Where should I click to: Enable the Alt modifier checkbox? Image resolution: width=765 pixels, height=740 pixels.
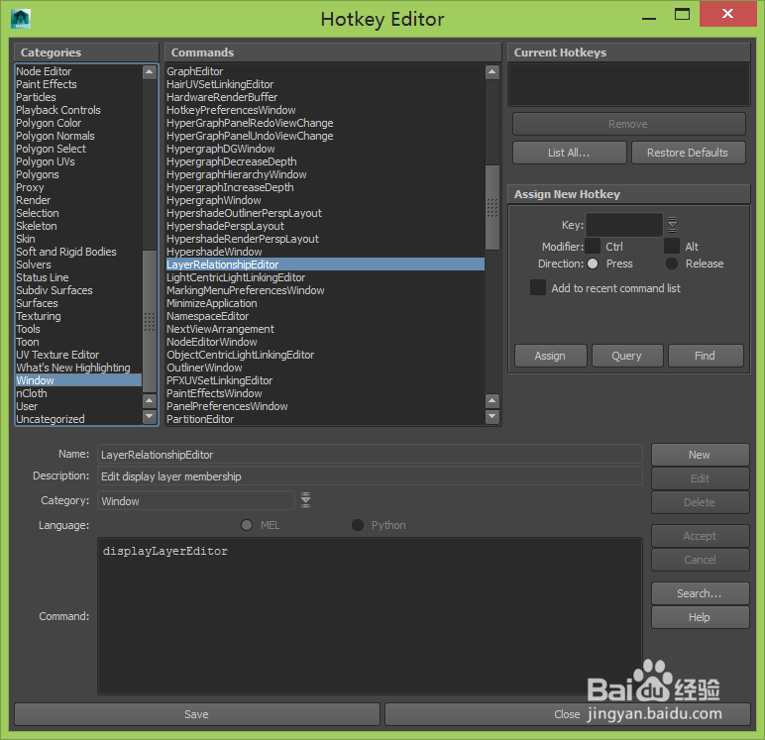pos(671,247)
